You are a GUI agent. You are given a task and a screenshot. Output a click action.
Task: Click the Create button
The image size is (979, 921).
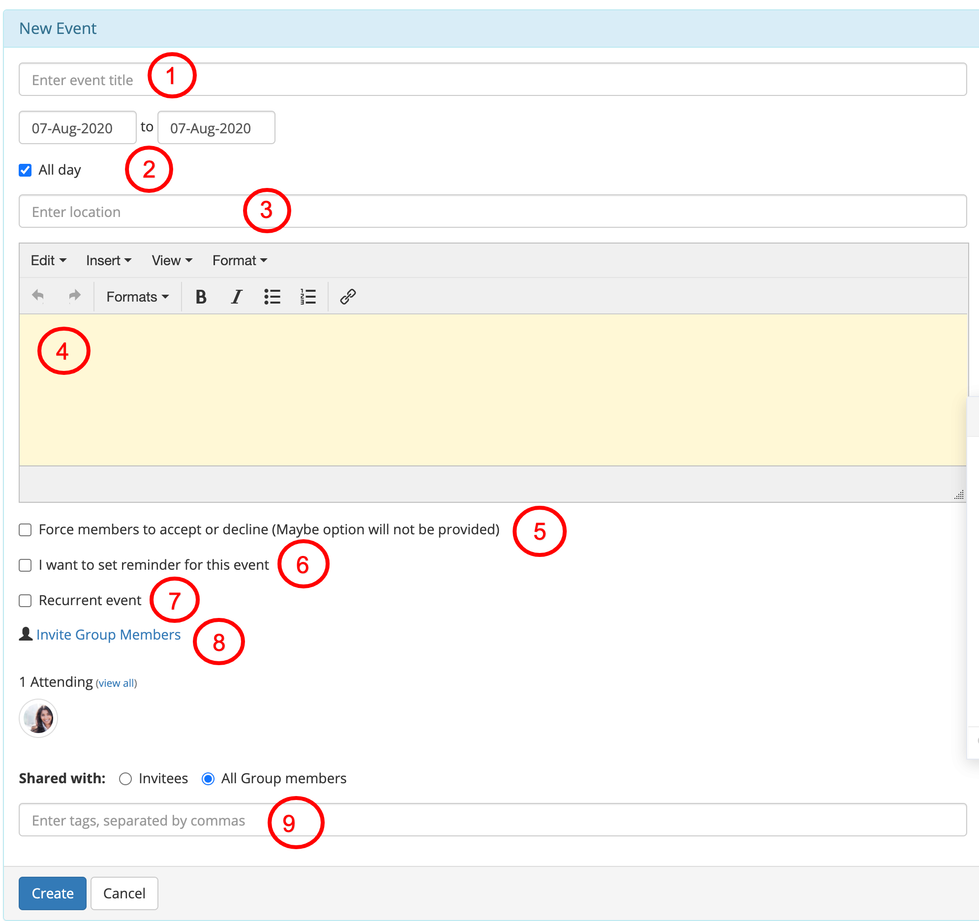[x=53, y=893]
